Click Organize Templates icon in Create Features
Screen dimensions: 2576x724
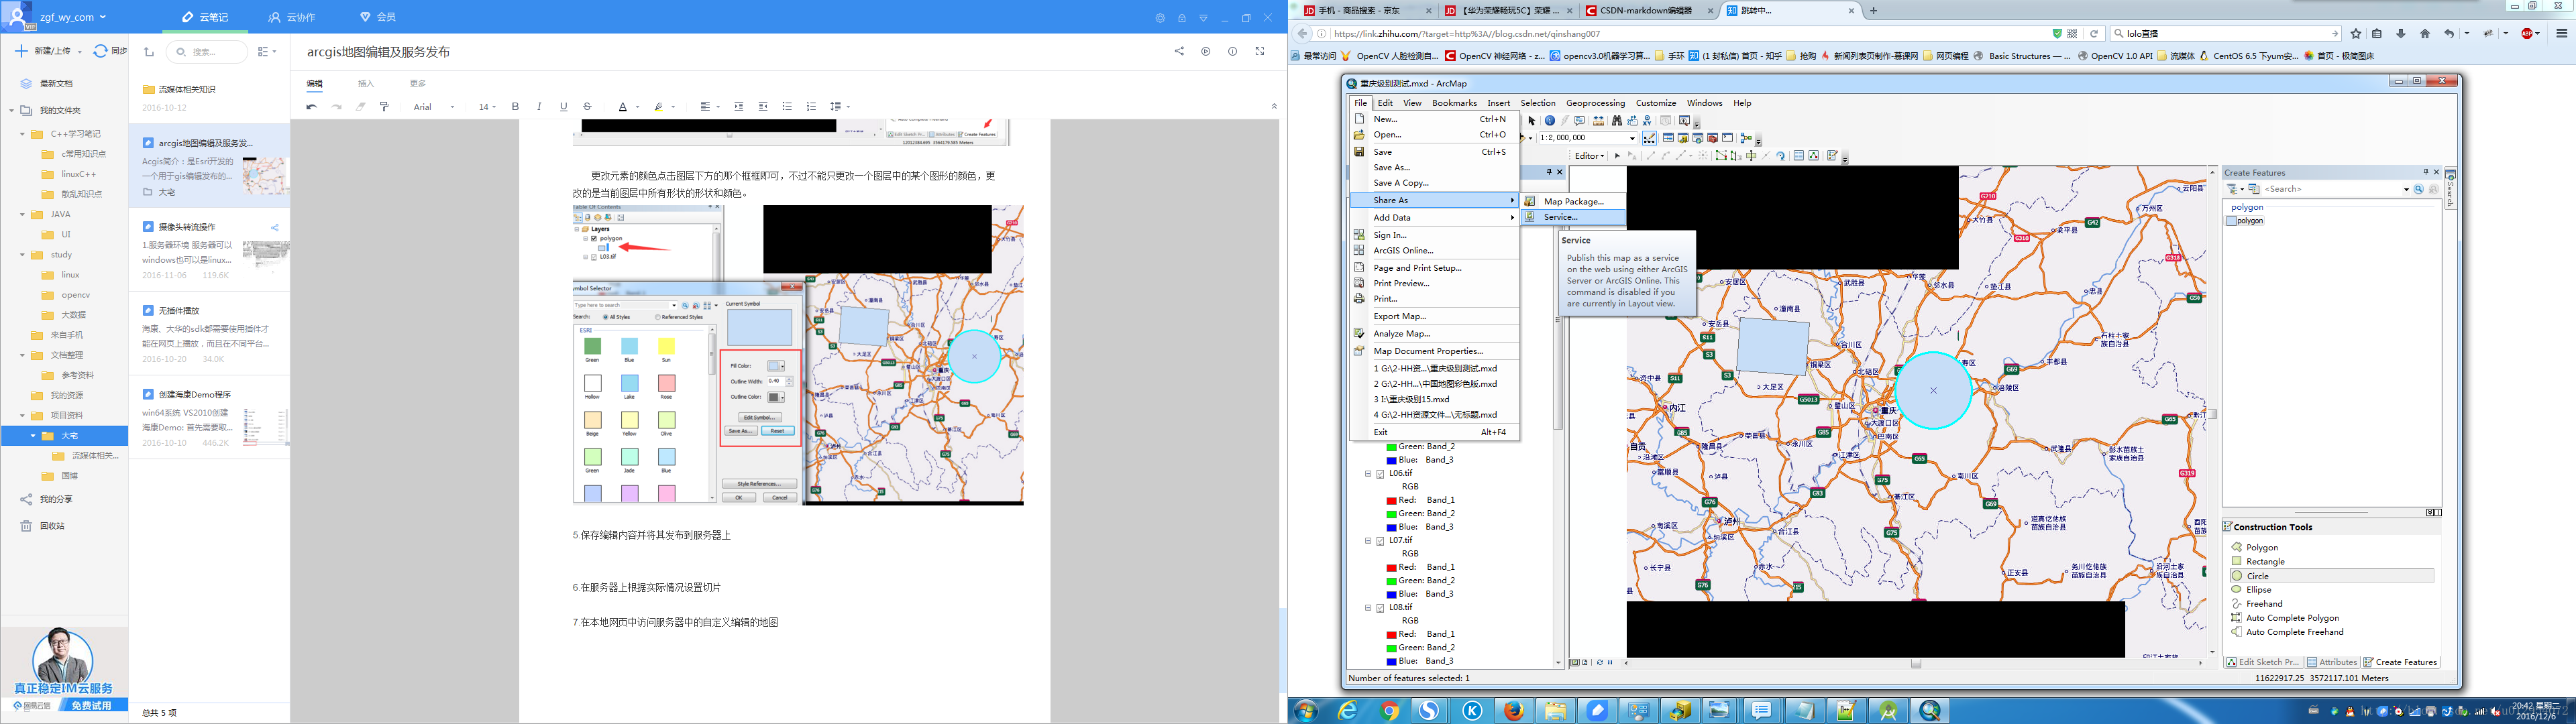pyautogui.click(x=2254, y=189)
